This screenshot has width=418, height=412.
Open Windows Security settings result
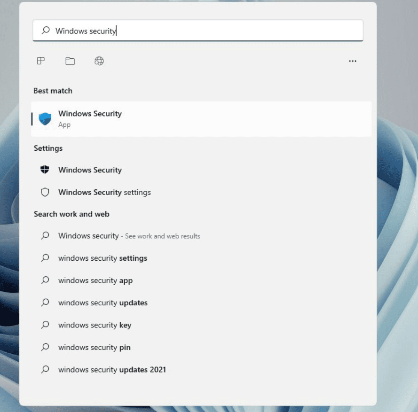201,192
